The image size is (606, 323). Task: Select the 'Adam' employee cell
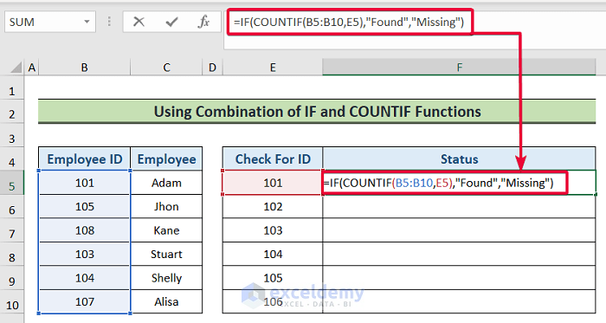tap(166, 183)
